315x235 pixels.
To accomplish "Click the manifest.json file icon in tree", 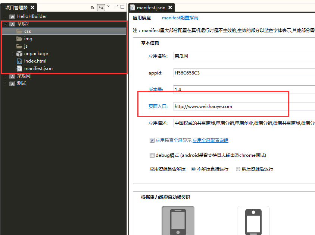I will [x=19, y=69].
